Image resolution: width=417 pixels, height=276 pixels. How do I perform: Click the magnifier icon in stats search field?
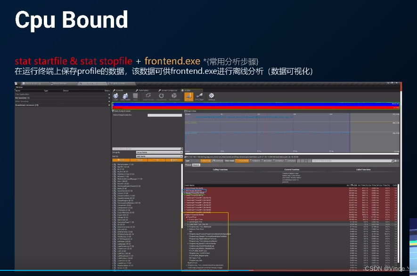[181, 149]
